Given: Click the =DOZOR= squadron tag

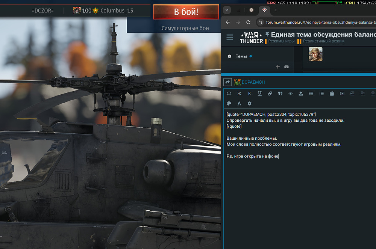Looking at the screenshot, I should pyautogui.click(x=43, y=11).
